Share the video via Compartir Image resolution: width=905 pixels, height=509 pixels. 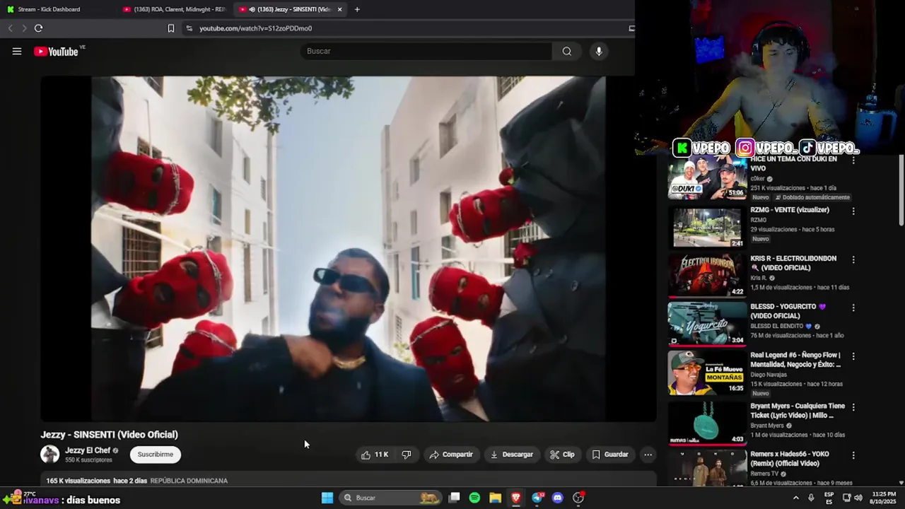coord(451,455)
